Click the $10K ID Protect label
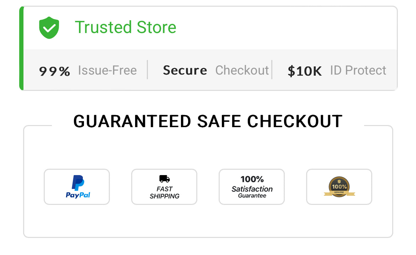This screenshot has height=255, width=416. [337, 71]
